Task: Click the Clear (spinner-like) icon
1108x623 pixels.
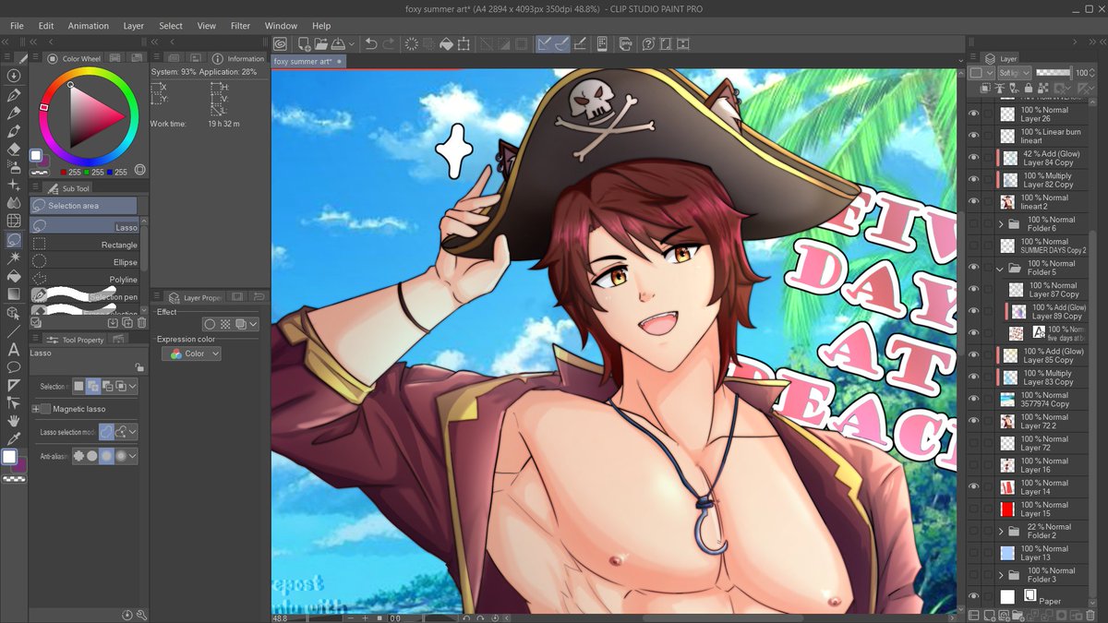Action: click(x=413, y=43)
